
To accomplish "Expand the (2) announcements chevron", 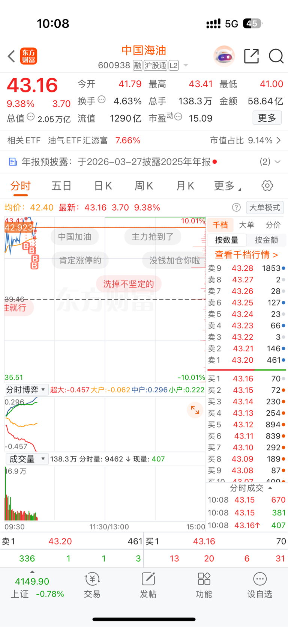I will [x=278, y=162].
